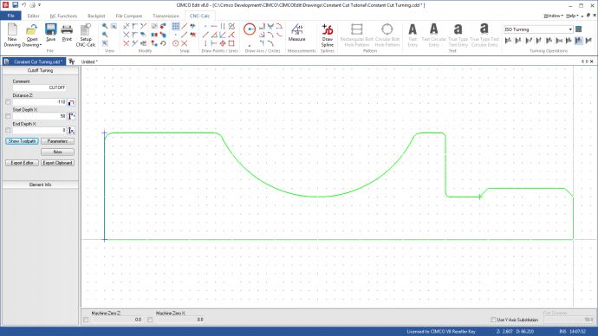Image resolution: width=598 pixels, height=336 pixels.
Task: Toggle the Machine Zero Z checkbox
Action: point(86,320)
